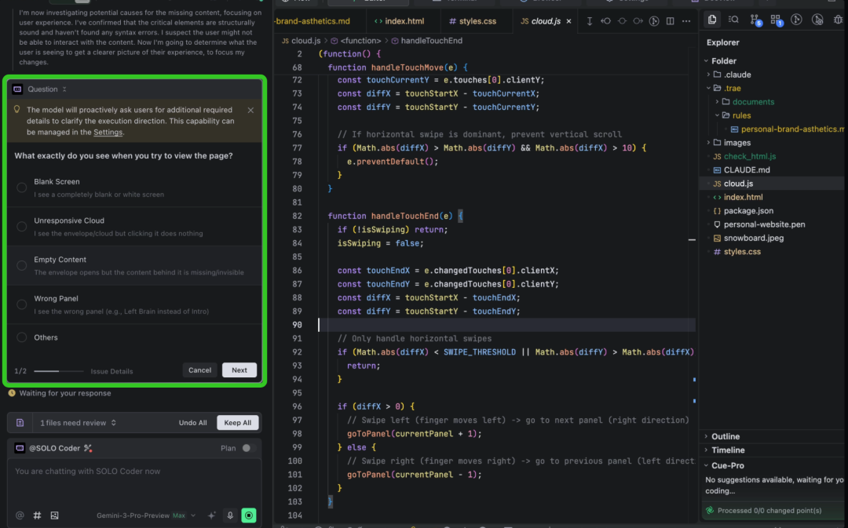This screenshot has height=528, width=848.
Task: Click the Settings link in the notice
Action: [x=108, y=132]
